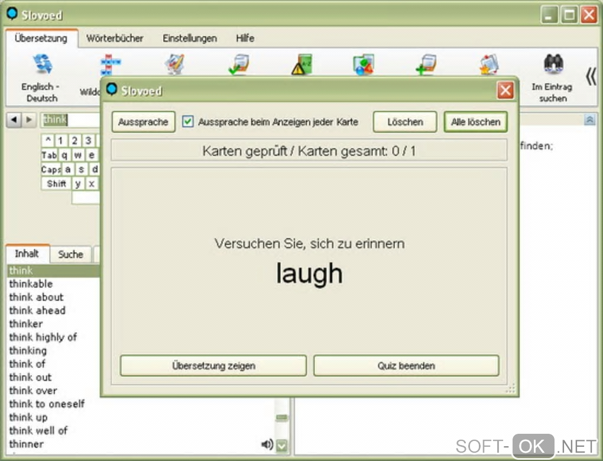Select 'think' entry in word list
The width and height of the screenshot is (603, 461).
53,270
